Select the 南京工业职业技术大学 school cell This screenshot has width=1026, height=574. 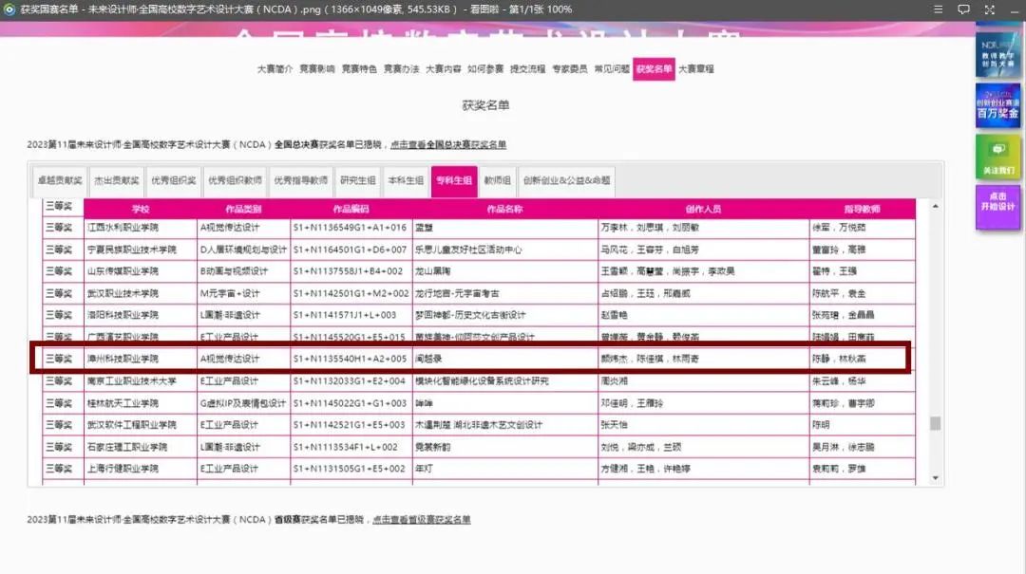point(141,381)
